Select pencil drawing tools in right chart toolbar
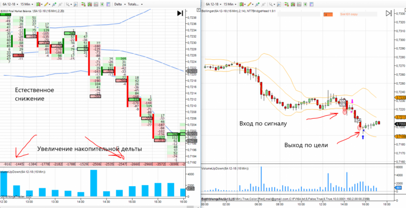The width and height of the screenshot is (406, 208). coord(250,5)
